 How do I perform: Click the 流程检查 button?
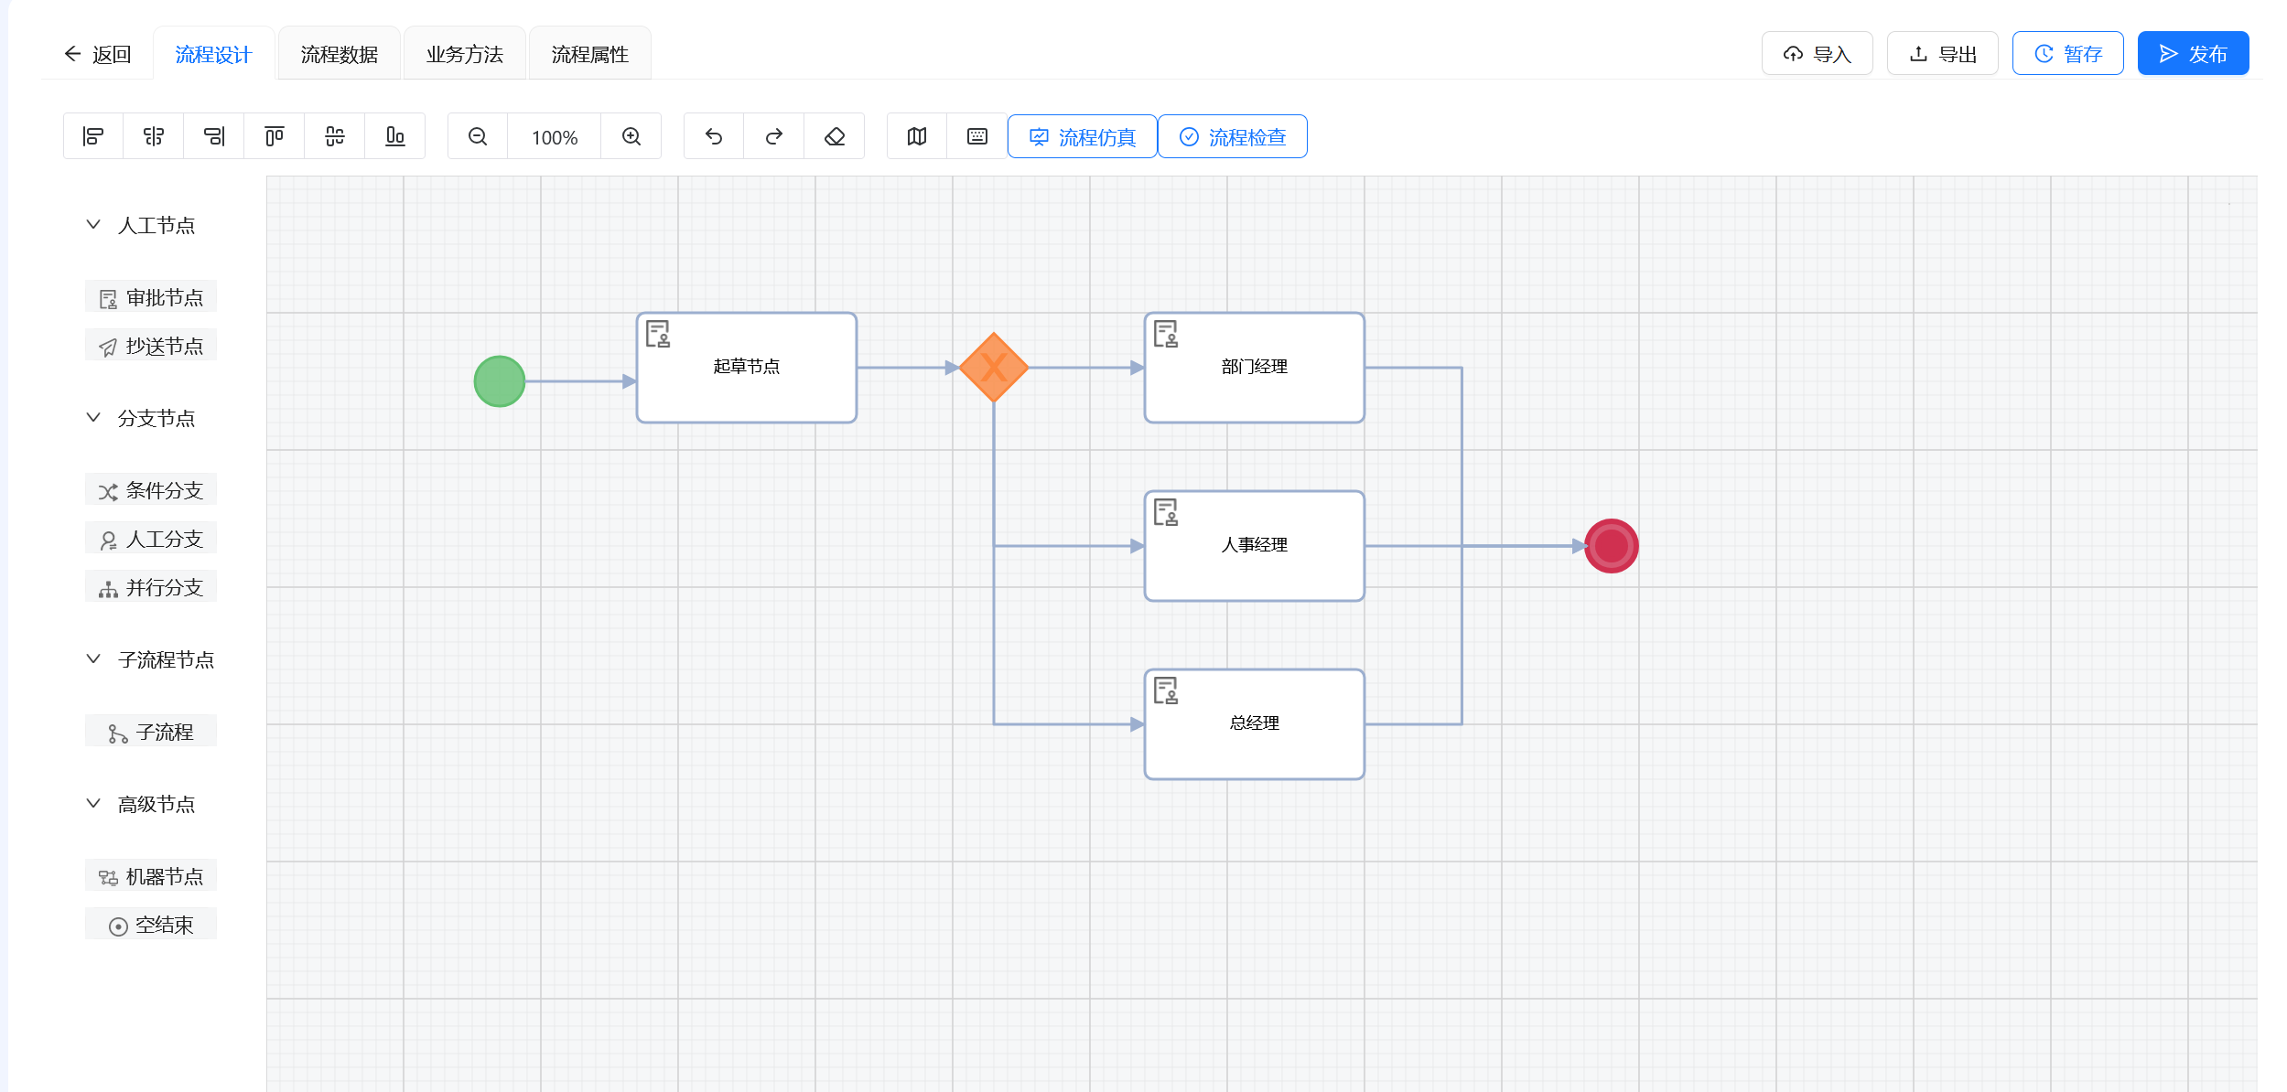pyautogui.click(x=1233, y=137)
